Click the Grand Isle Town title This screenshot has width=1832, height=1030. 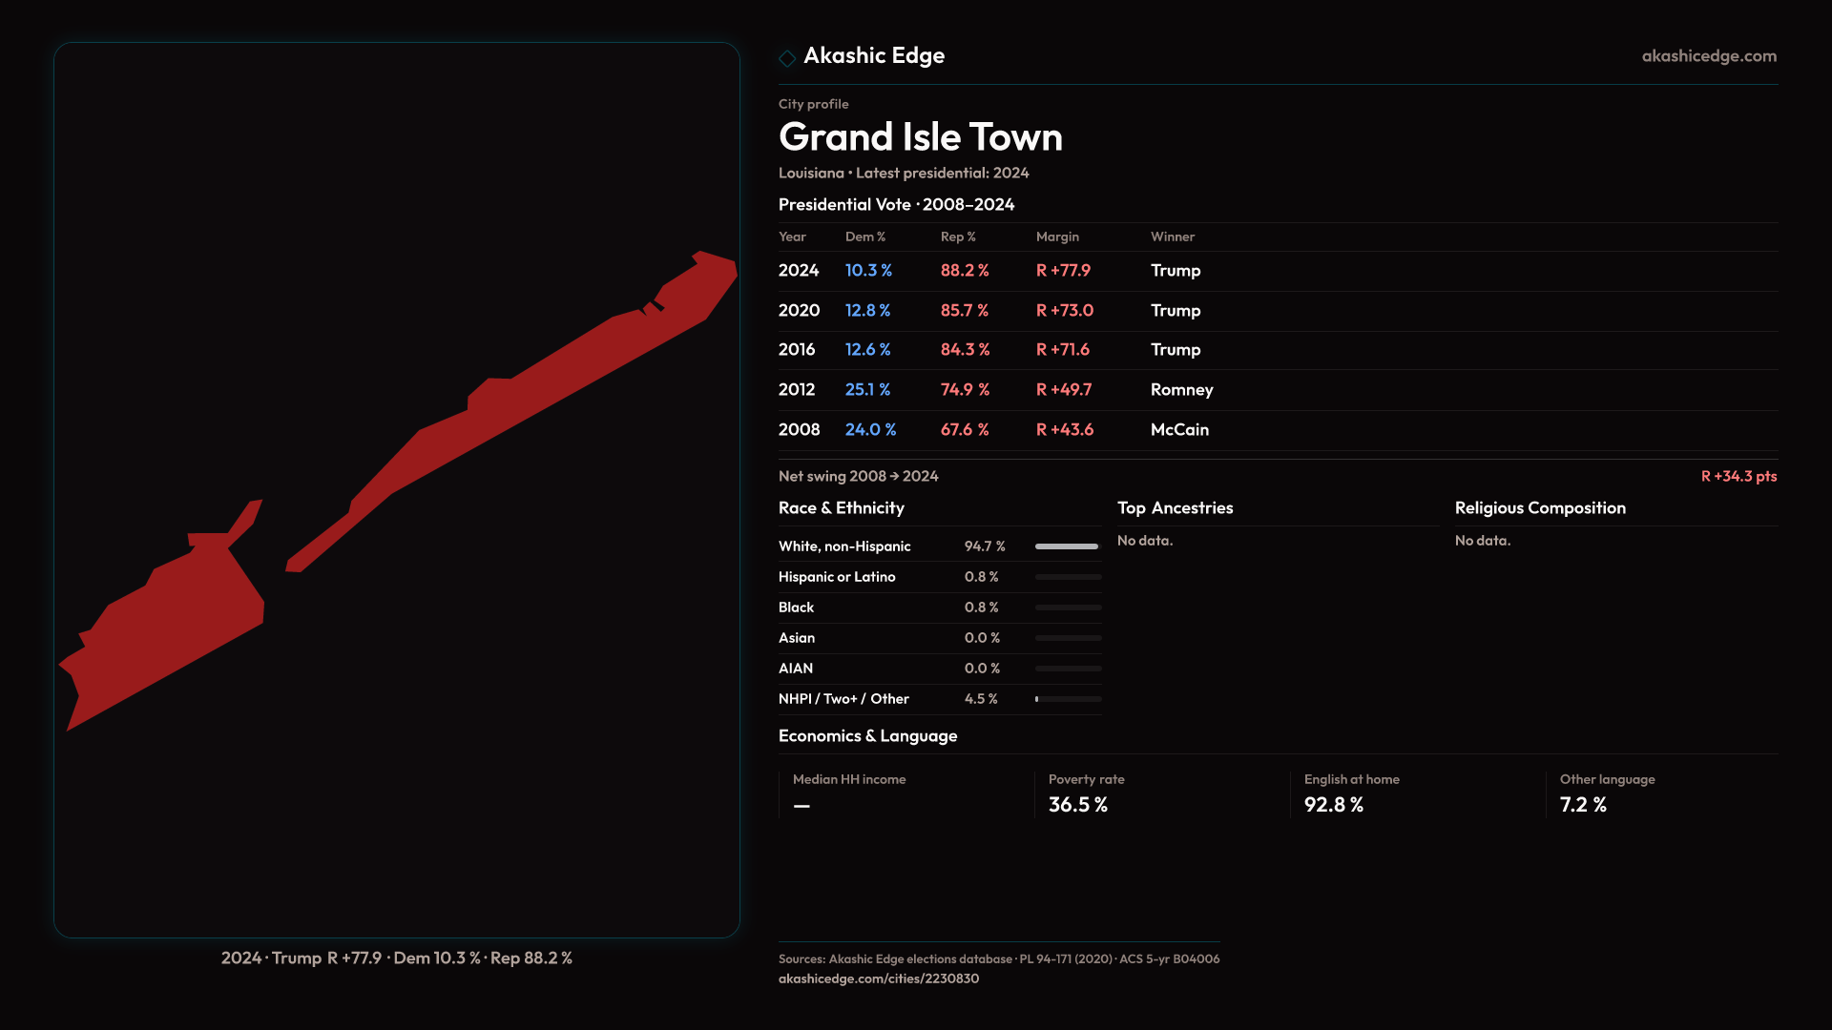(920, 137)
